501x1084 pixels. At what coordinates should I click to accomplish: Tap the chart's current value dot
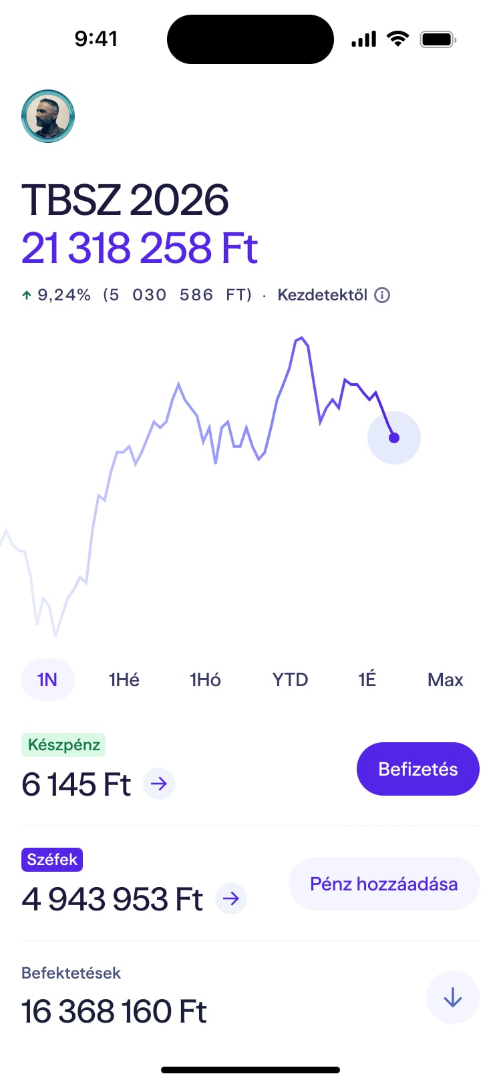[x=394, y=438]
